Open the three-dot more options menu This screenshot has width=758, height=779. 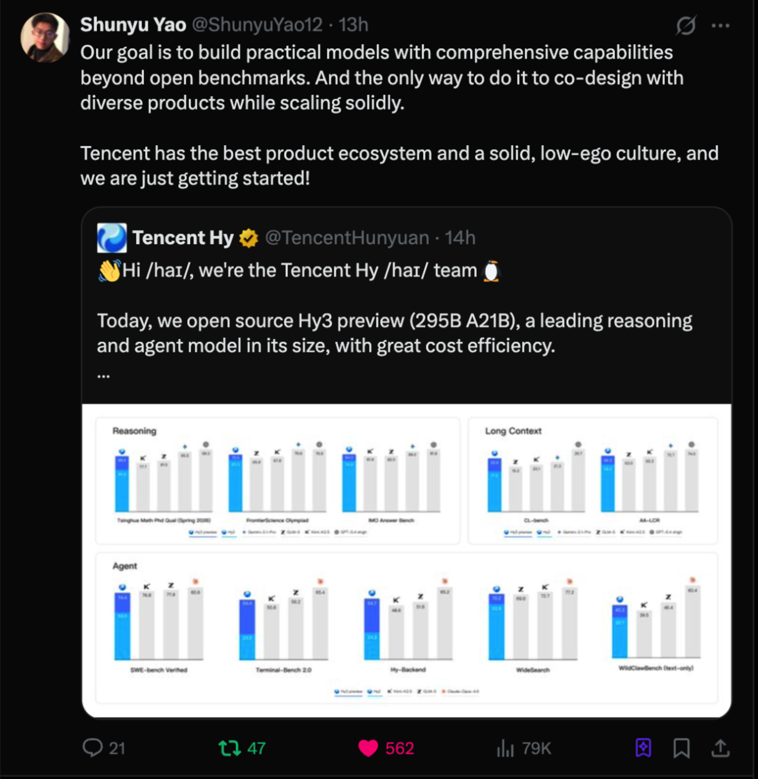[x=720, y=25]
